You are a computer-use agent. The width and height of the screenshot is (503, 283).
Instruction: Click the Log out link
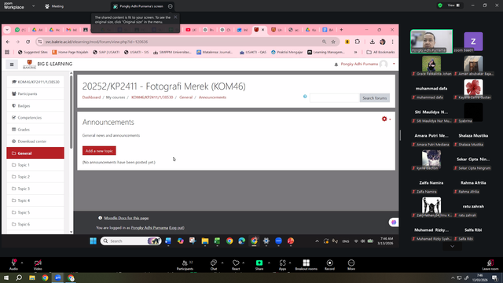click(x=177, y=228)
